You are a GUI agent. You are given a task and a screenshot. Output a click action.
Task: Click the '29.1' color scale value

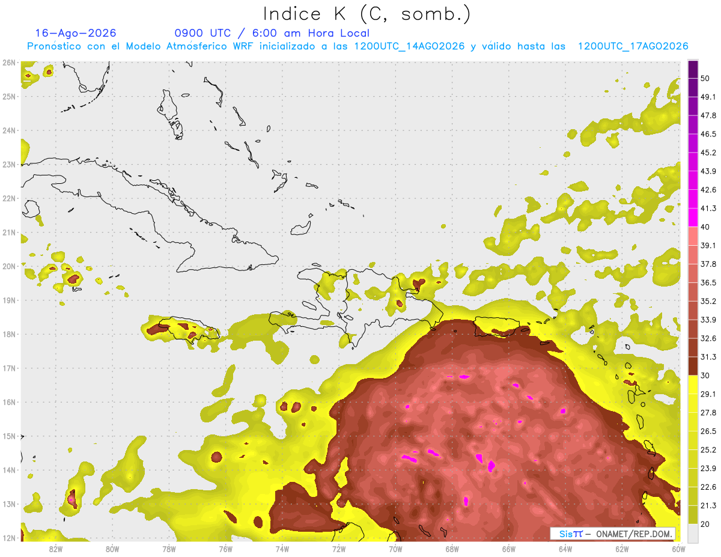point(708,394)
